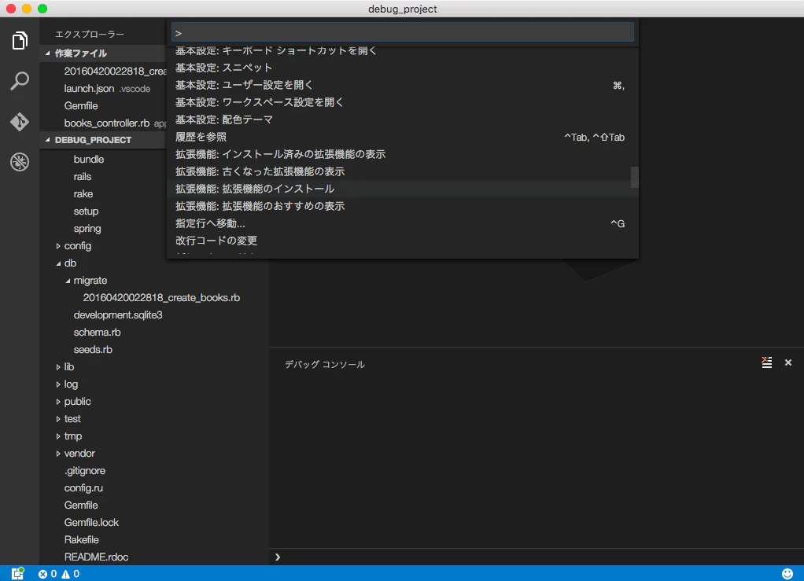
Task: Click the デバッグ コンソール panel title
Action: pyautogui.click(x=325, y=364)
